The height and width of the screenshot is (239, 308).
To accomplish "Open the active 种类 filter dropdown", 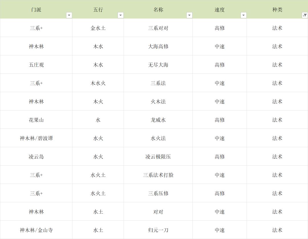I will [x=305, y=15].
